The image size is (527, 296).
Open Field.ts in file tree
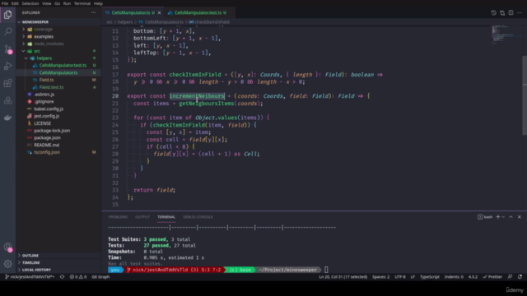coord(58,80)
